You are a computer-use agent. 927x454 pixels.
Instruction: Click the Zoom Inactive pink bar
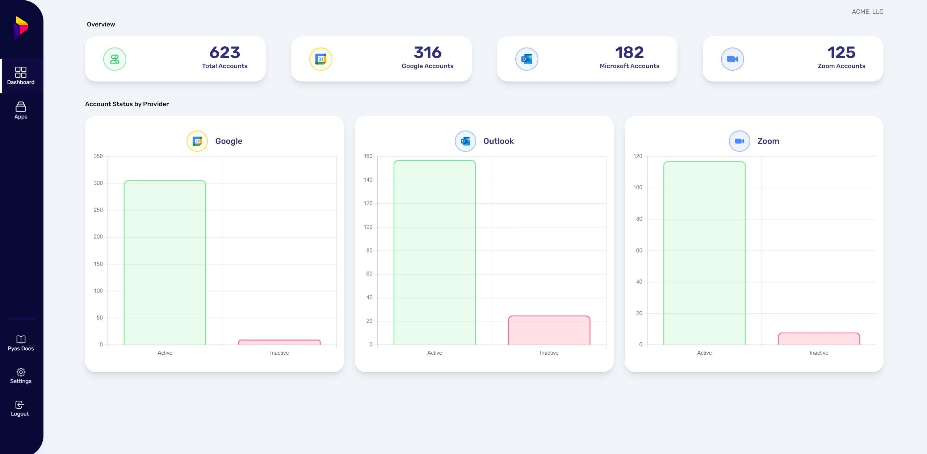coord(819,339)
